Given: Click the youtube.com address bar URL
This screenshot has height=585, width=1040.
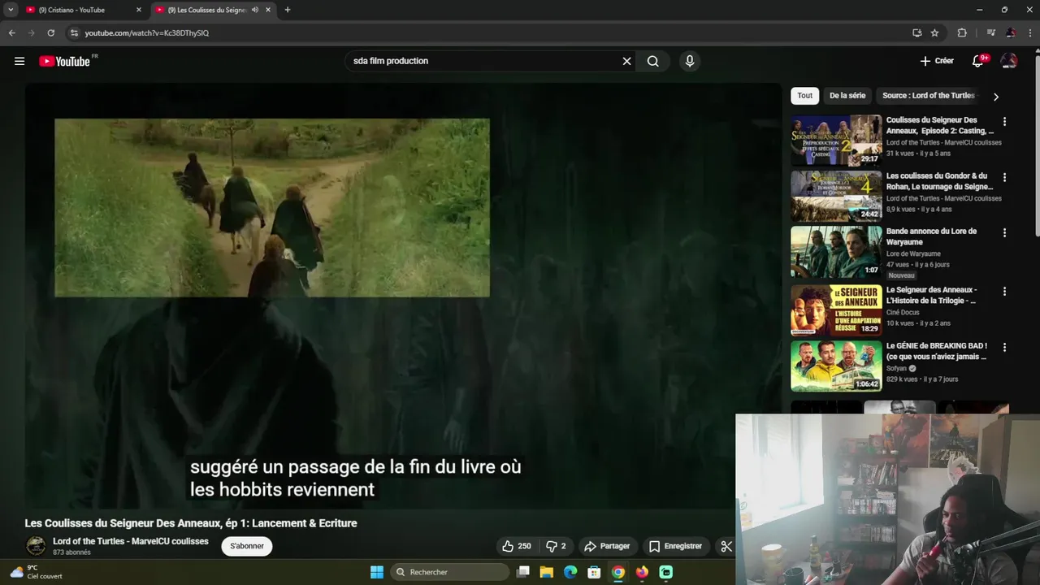Looking at the screenshot, I should click(146, 33).
